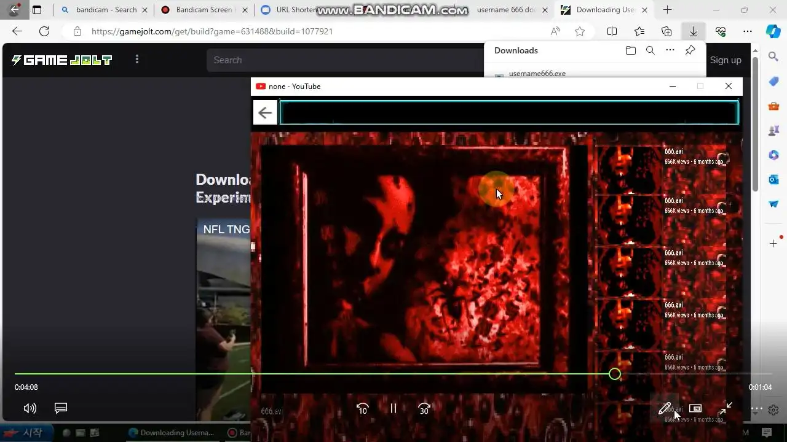This screenshot has width=787, height=442.
Task: Go back in none - YouTube window
Action: click(x=265, y=113)
